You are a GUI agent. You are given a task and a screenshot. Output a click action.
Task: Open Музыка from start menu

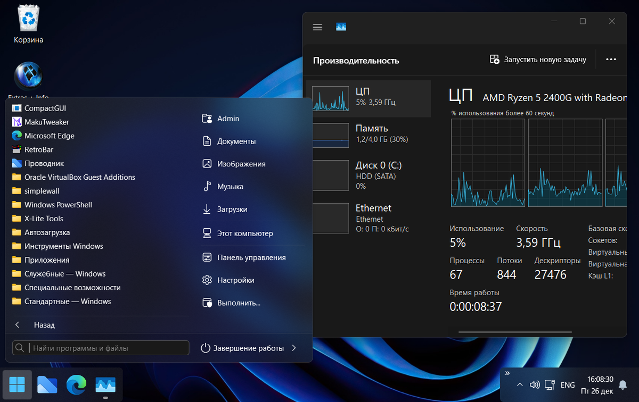pos(223,187)
